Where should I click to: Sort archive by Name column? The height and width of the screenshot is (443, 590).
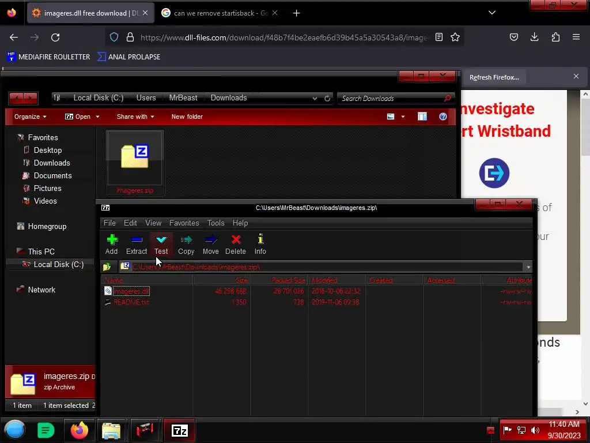[147, 280]
